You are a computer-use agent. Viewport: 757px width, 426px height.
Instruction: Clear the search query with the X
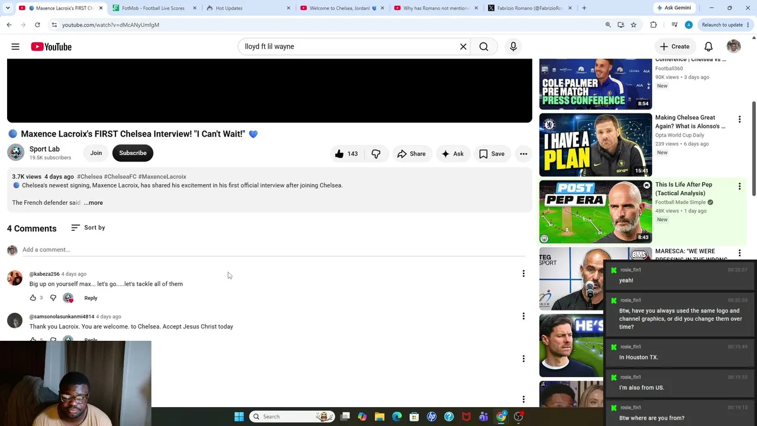click(463, 47)
